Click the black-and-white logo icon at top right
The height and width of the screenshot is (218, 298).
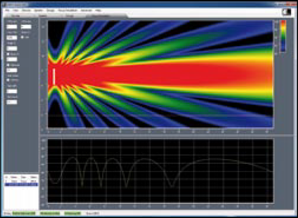(x=287, y=12)
